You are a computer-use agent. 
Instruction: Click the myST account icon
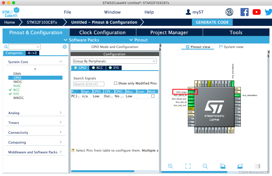click(x=188, y=12)
